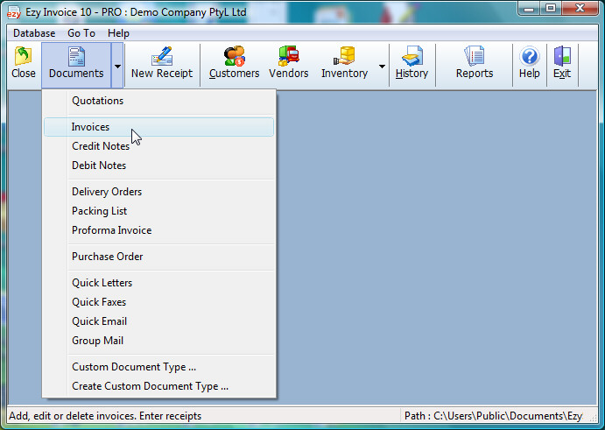Click the Close toolbar icon
This screenshot has height=430, width=605.
coord(23,56)
